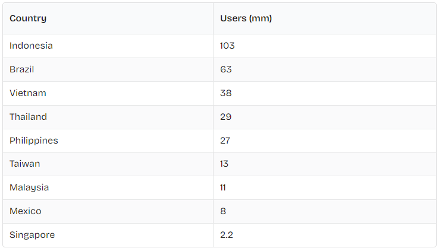Click the 29 users value
This screenshot has height=248, width=439.
(x=226, y=117)
